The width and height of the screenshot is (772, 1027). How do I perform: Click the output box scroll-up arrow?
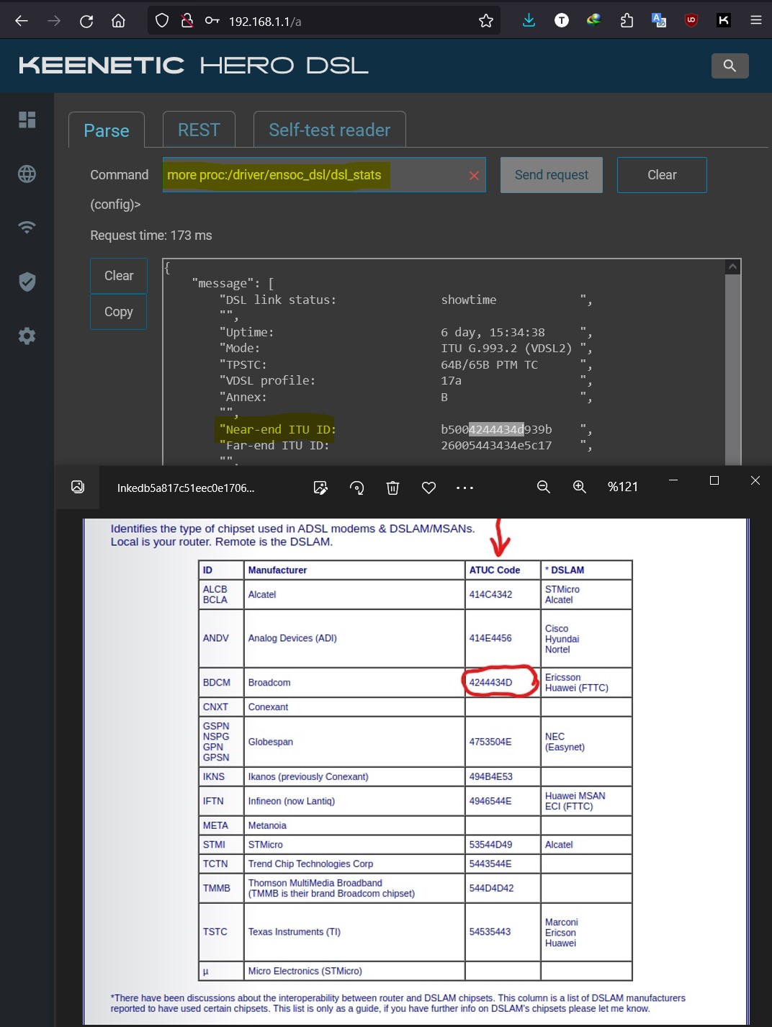[732, 266]
